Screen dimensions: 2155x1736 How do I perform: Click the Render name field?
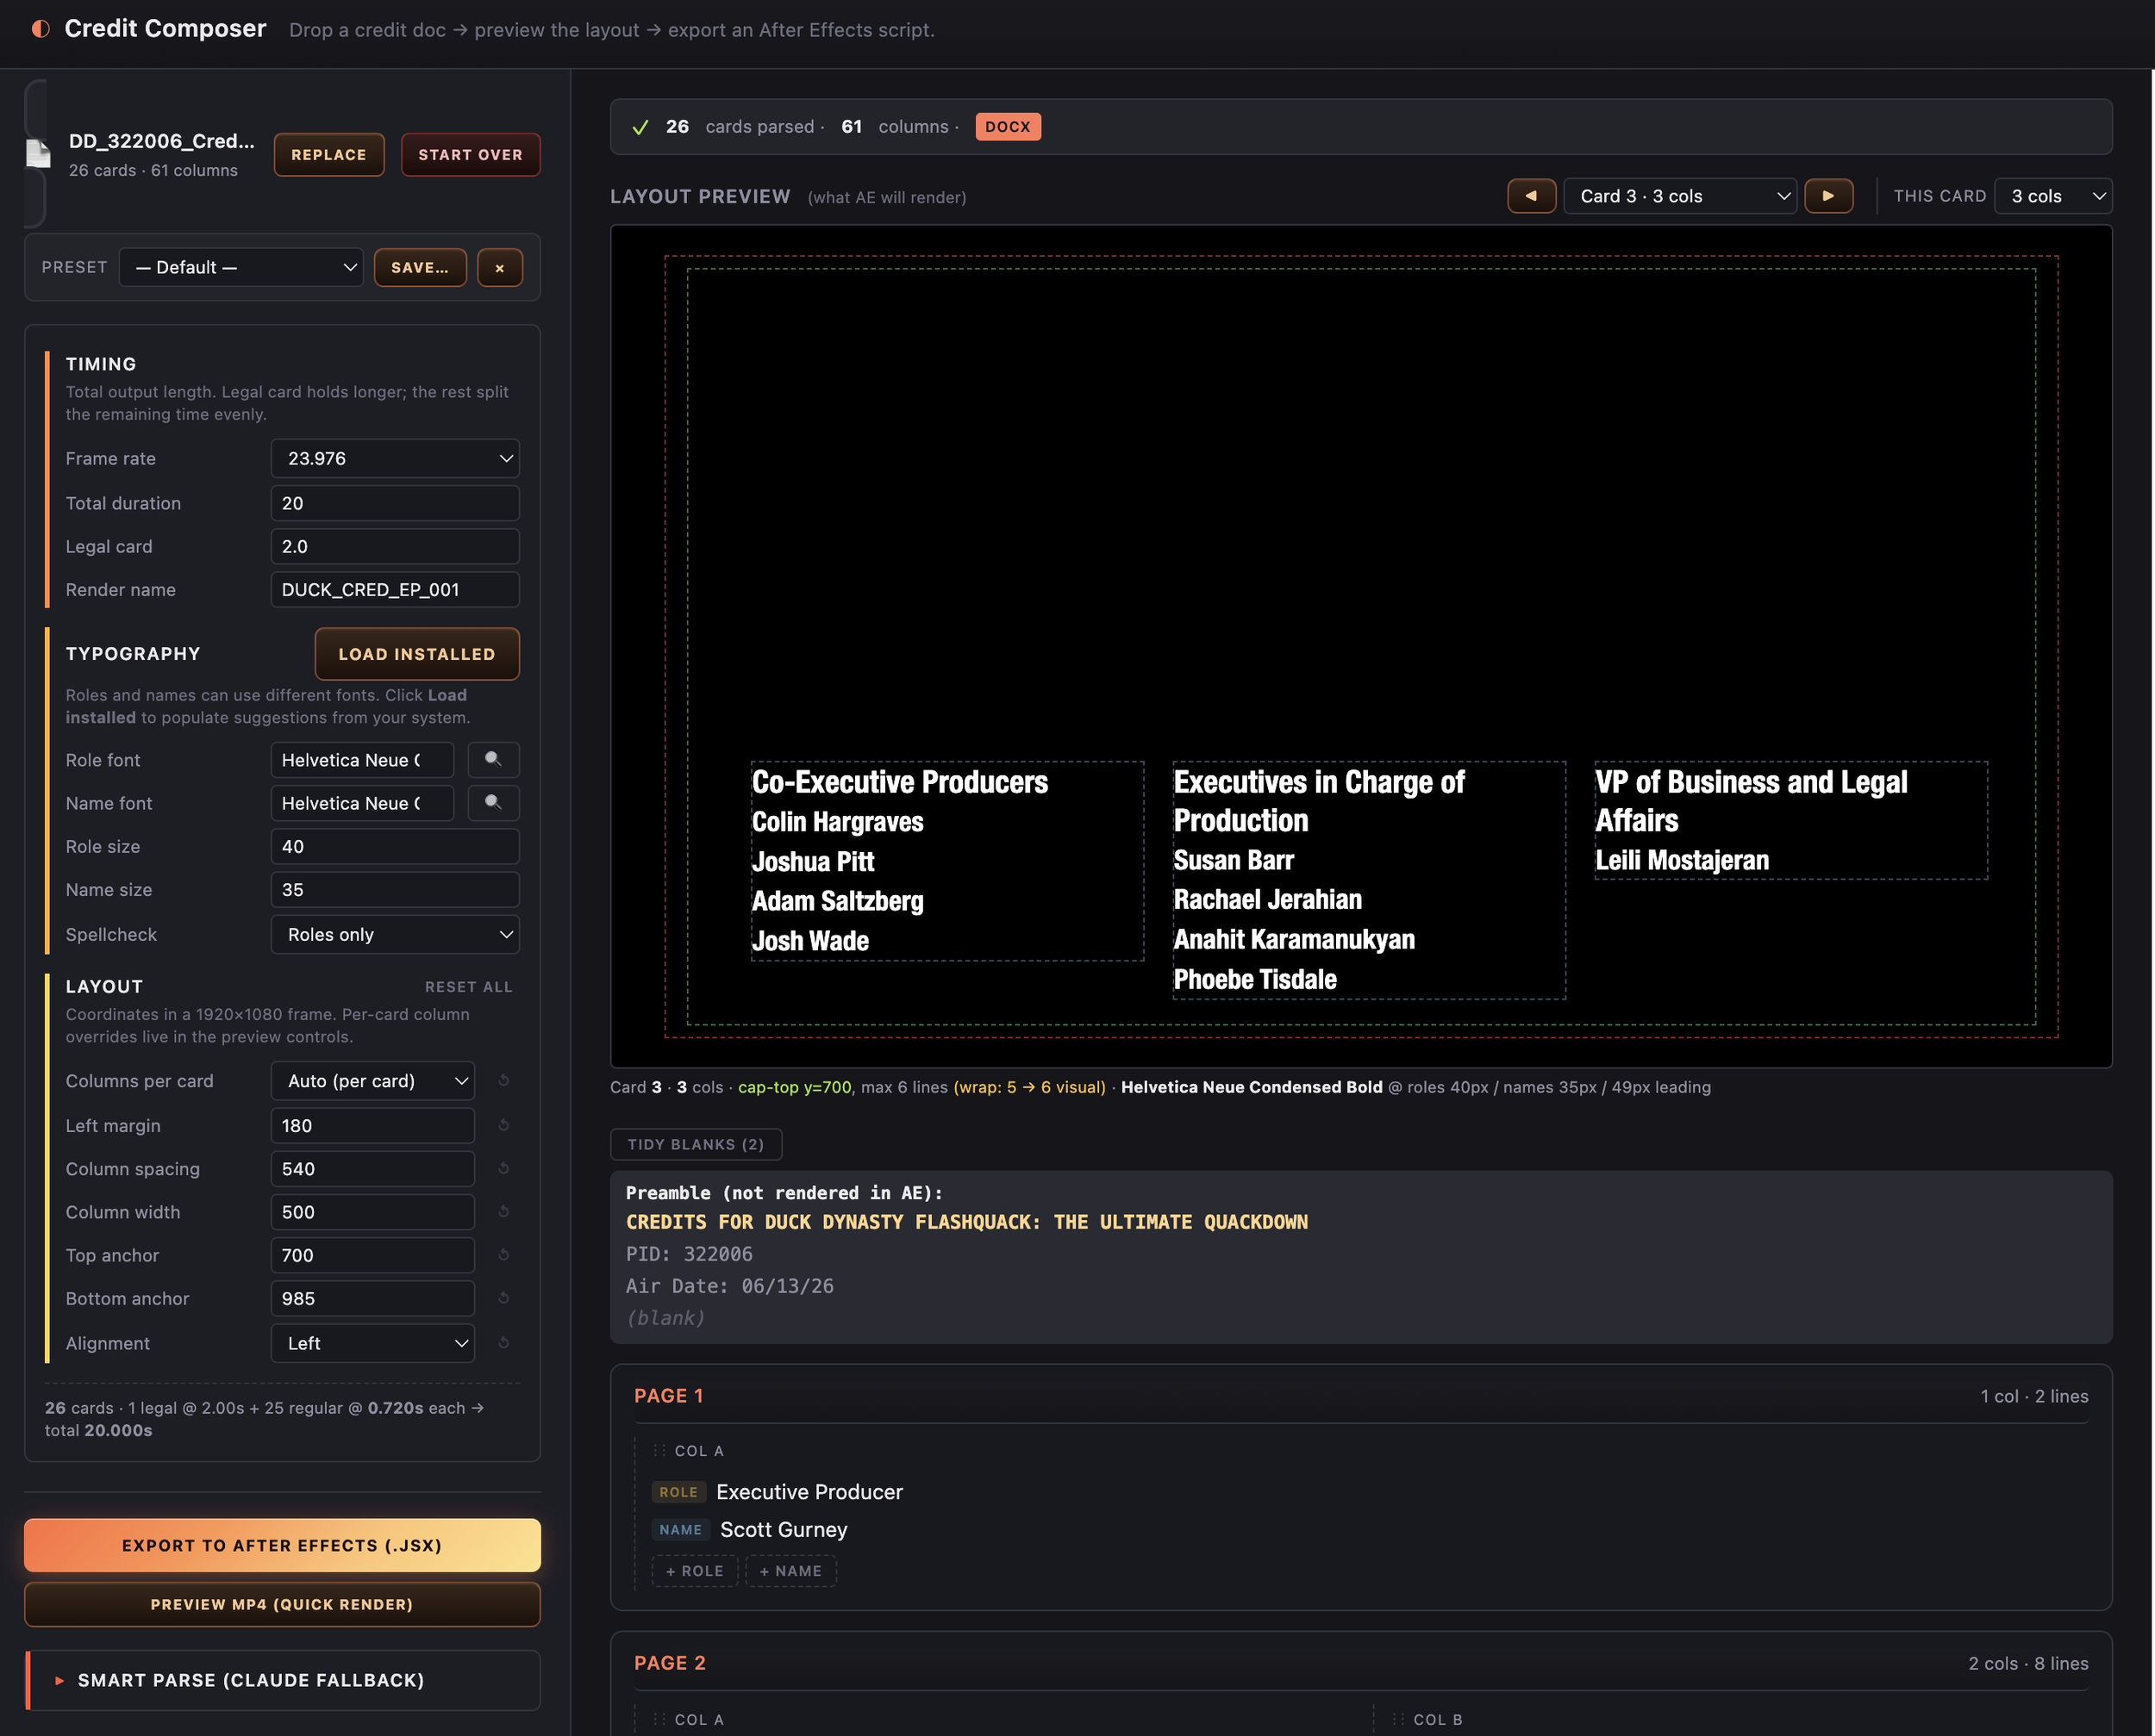[x=395, y=590]
